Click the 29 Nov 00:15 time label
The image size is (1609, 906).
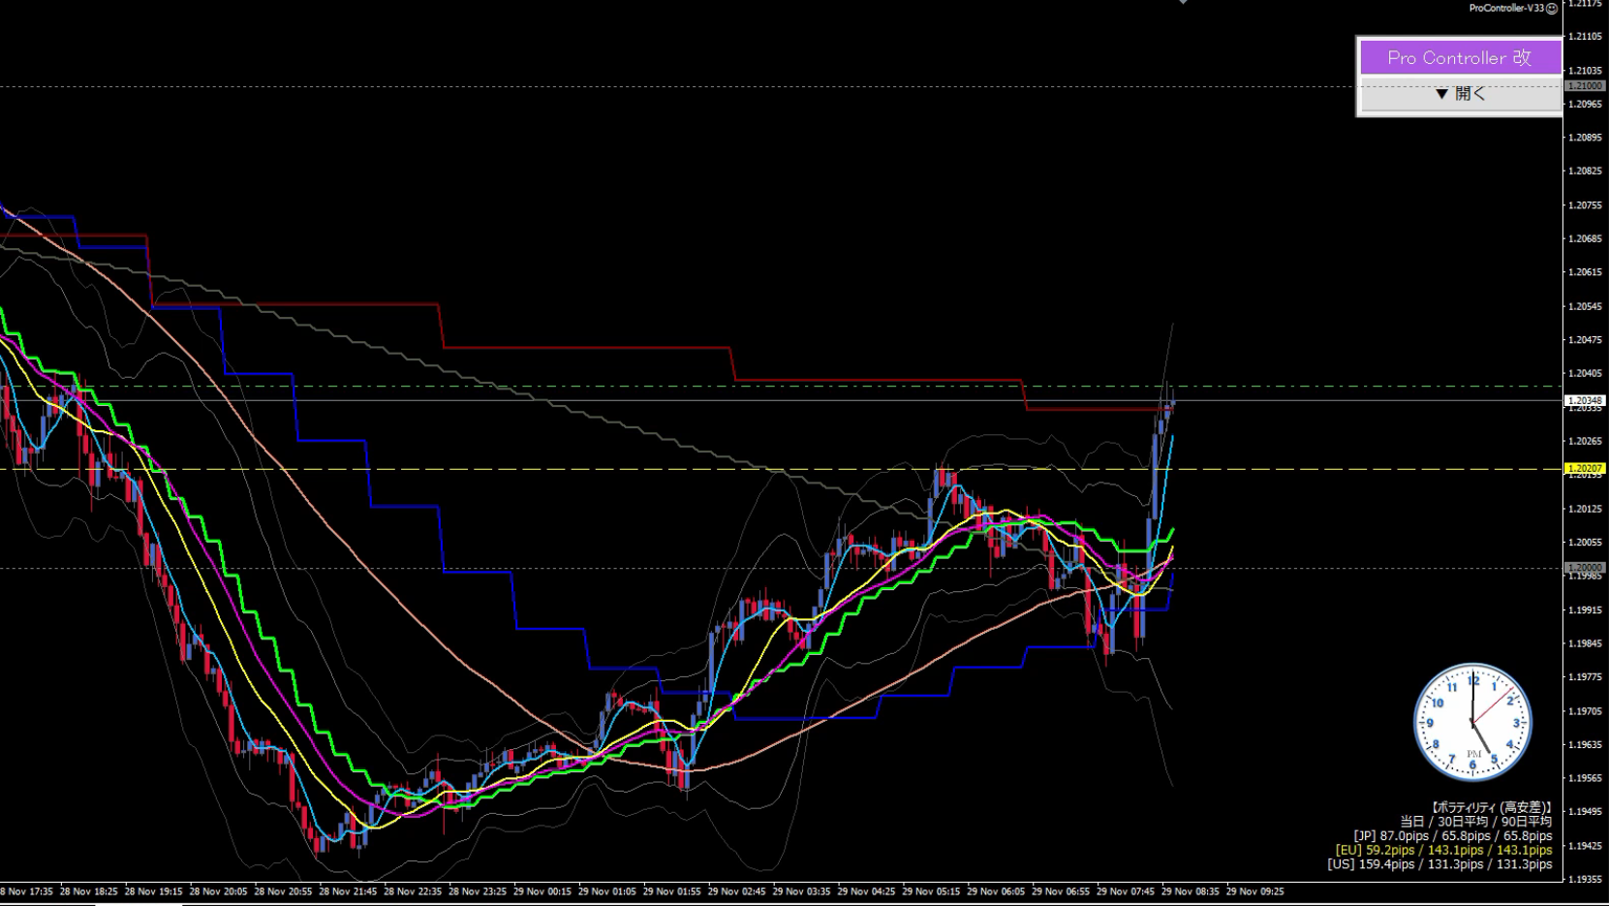pos(542,891)
